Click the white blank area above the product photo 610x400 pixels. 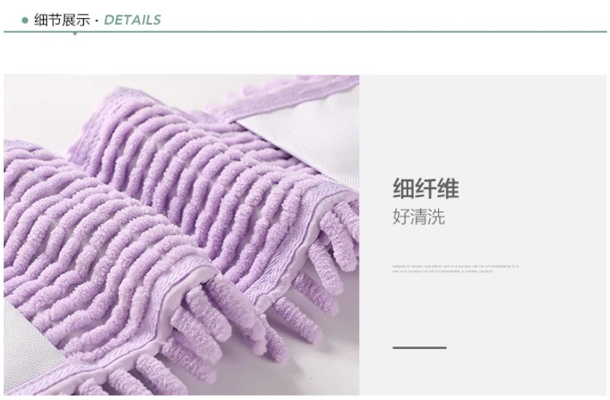(x=305, y=54)
